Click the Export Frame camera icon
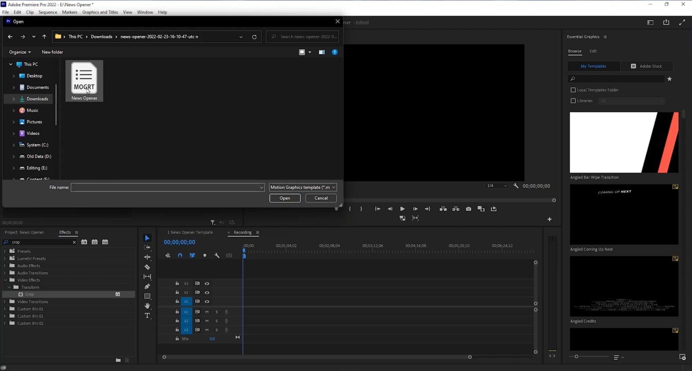 (469, 209)
